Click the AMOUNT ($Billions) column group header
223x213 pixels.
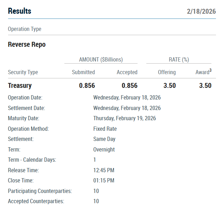(101, 59)
